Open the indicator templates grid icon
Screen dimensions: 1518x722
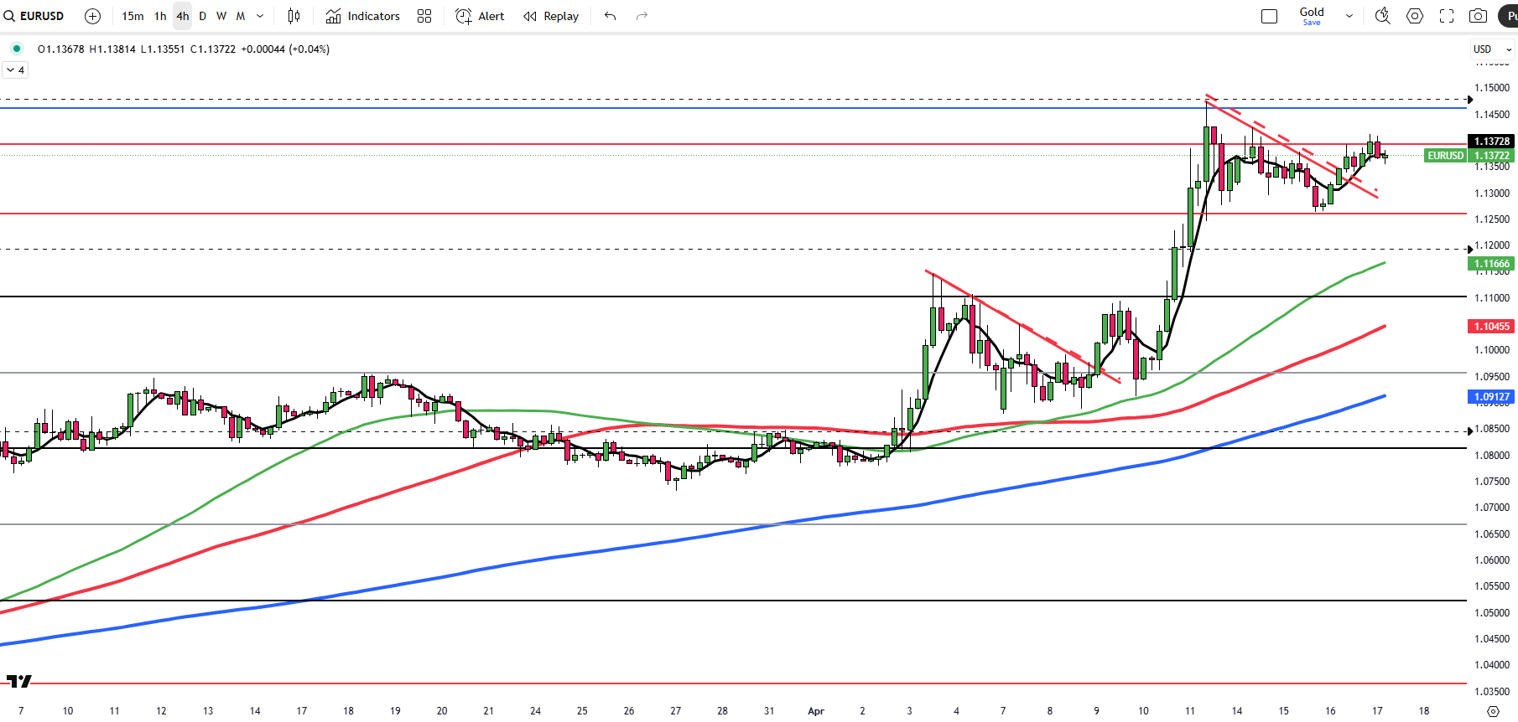tap(424, 16)
